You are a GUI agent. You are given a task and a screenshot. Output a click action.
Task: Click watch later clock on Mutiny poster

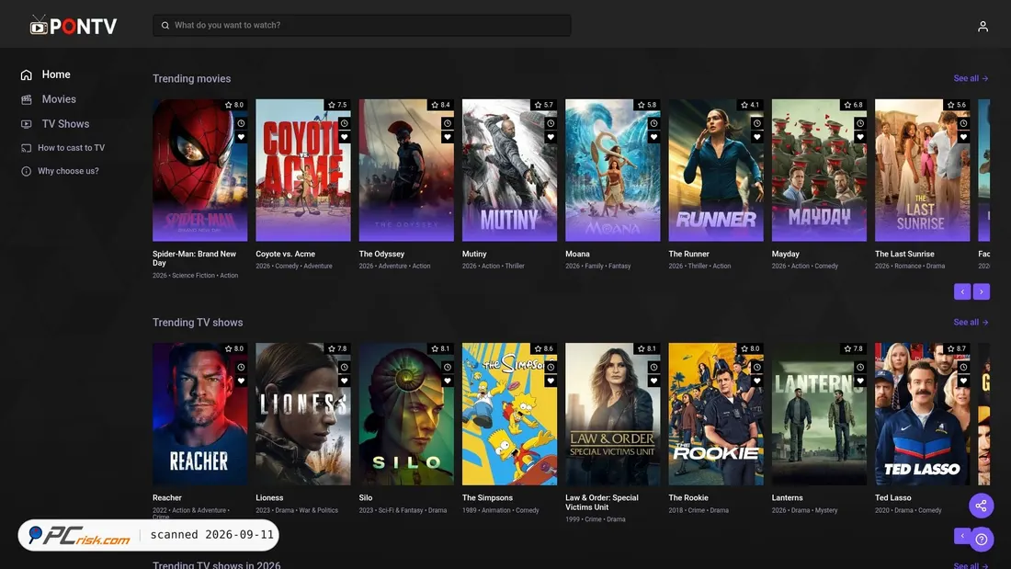tap(550, 123)
